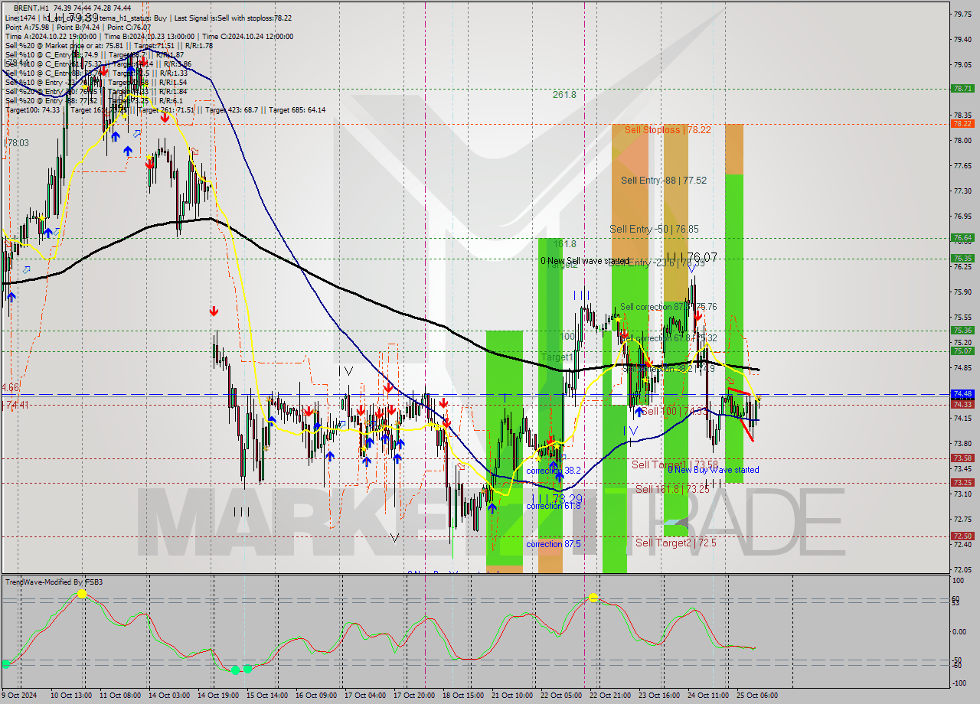The height and width of the screenshot is (704, 980).
Task: Click the yellow peak dot above 10 Oct 13:00 in TrendWave
Action: pyautogui.click(x=82, y=594)
